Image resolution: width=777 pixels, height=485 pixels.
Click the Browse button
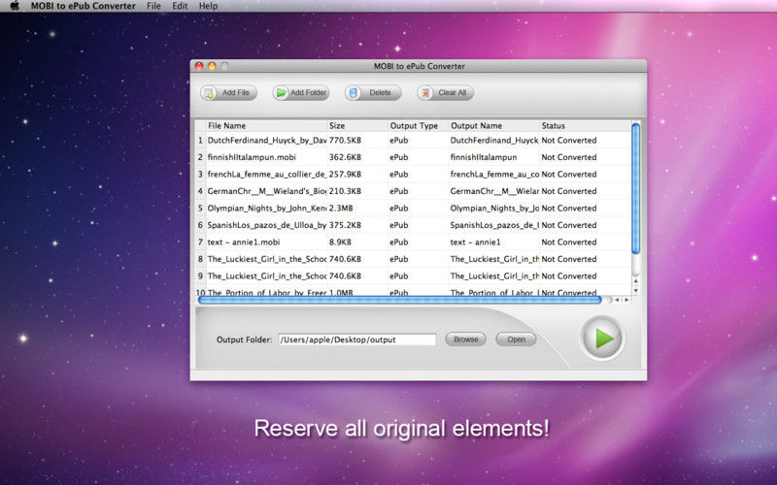point(466,339)
